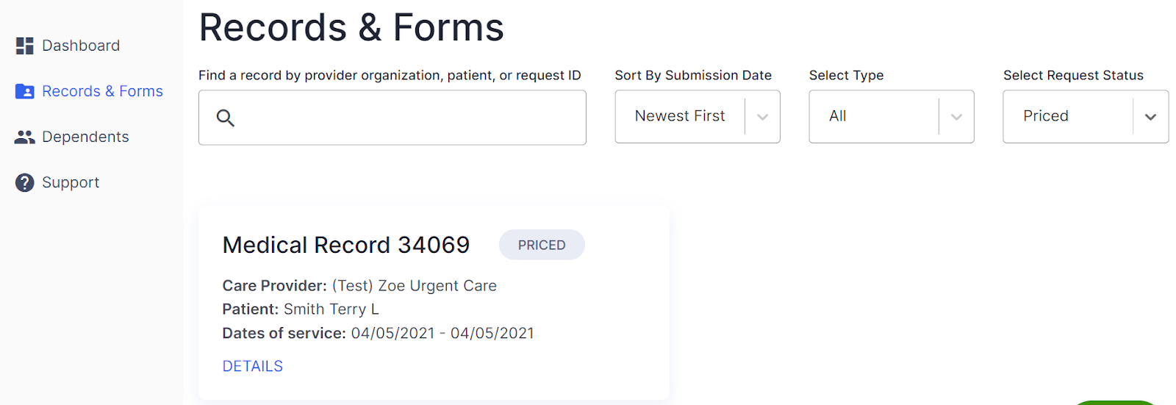Image resolution: width=1176 pixels, height=405 pixels.
Task: Open the Dashboard sidebar label
Action: [x=81, y=46]
